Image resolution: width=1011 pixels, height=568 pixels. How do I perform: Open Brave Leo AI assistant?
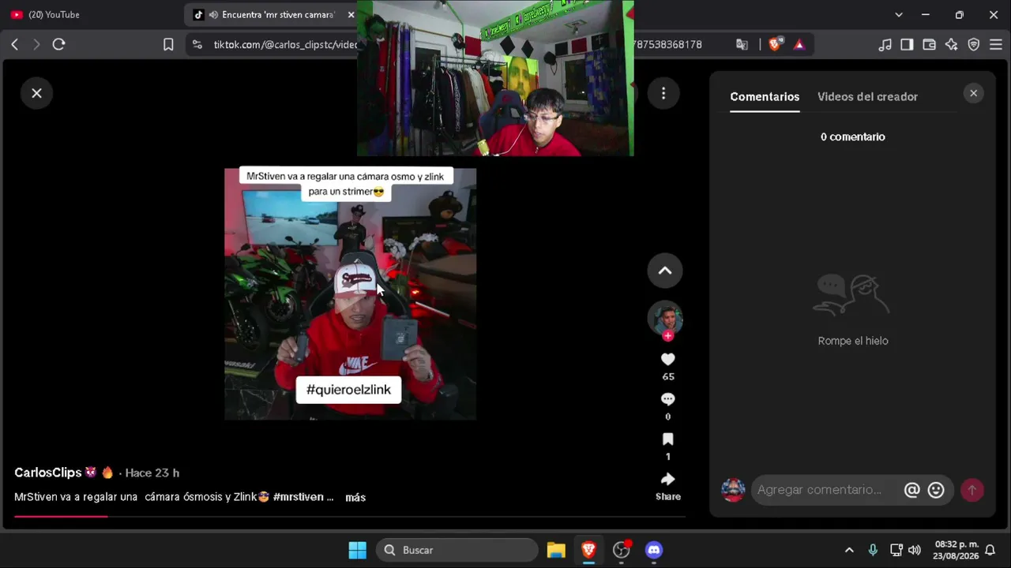(x=951, y=44)
